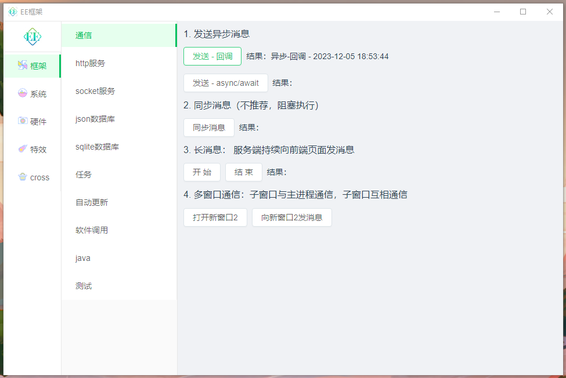
Task: Select the 特效 rocket icon
Action: click(23, 149)
